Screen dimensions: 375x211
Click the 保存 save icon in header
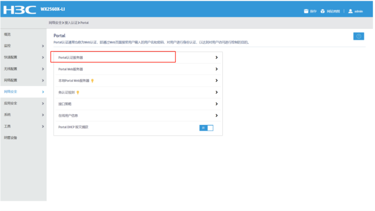coord(306,11)
